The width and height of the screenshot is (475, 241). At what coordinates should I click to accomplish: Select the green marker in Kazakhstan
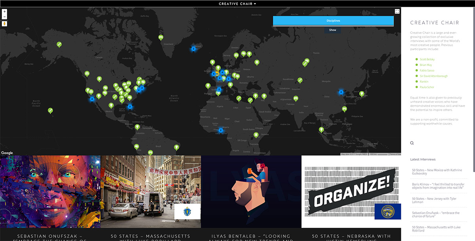point(300,81)
